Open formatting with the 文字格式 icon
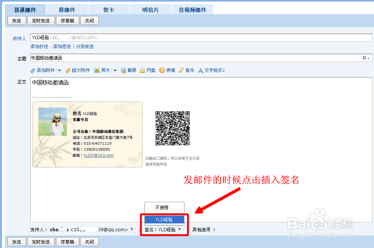Viewport: 374px width, 248px height. coord(201,70)
